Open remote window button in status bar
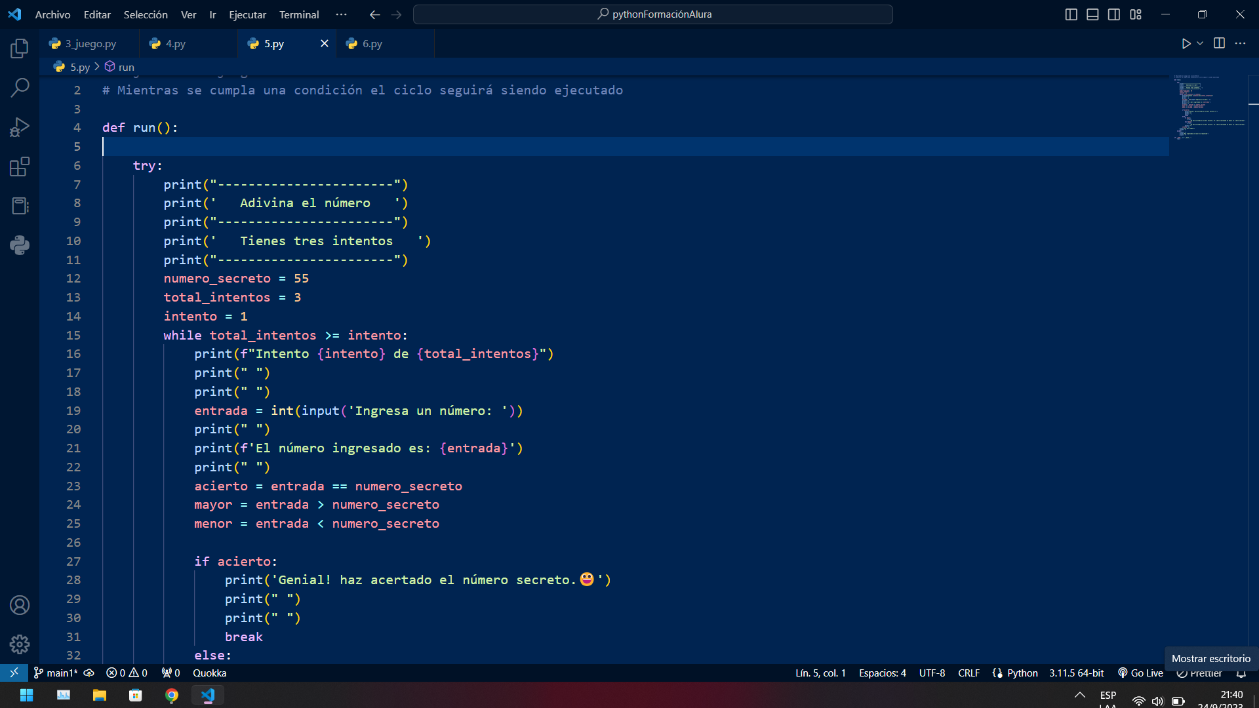 [x=14, y=673]
